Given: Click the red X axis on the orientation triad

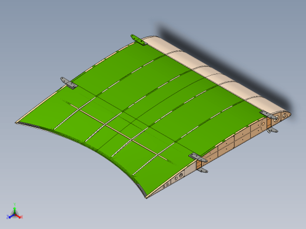Looking at the screenshot, I should [x=19, y=216].
